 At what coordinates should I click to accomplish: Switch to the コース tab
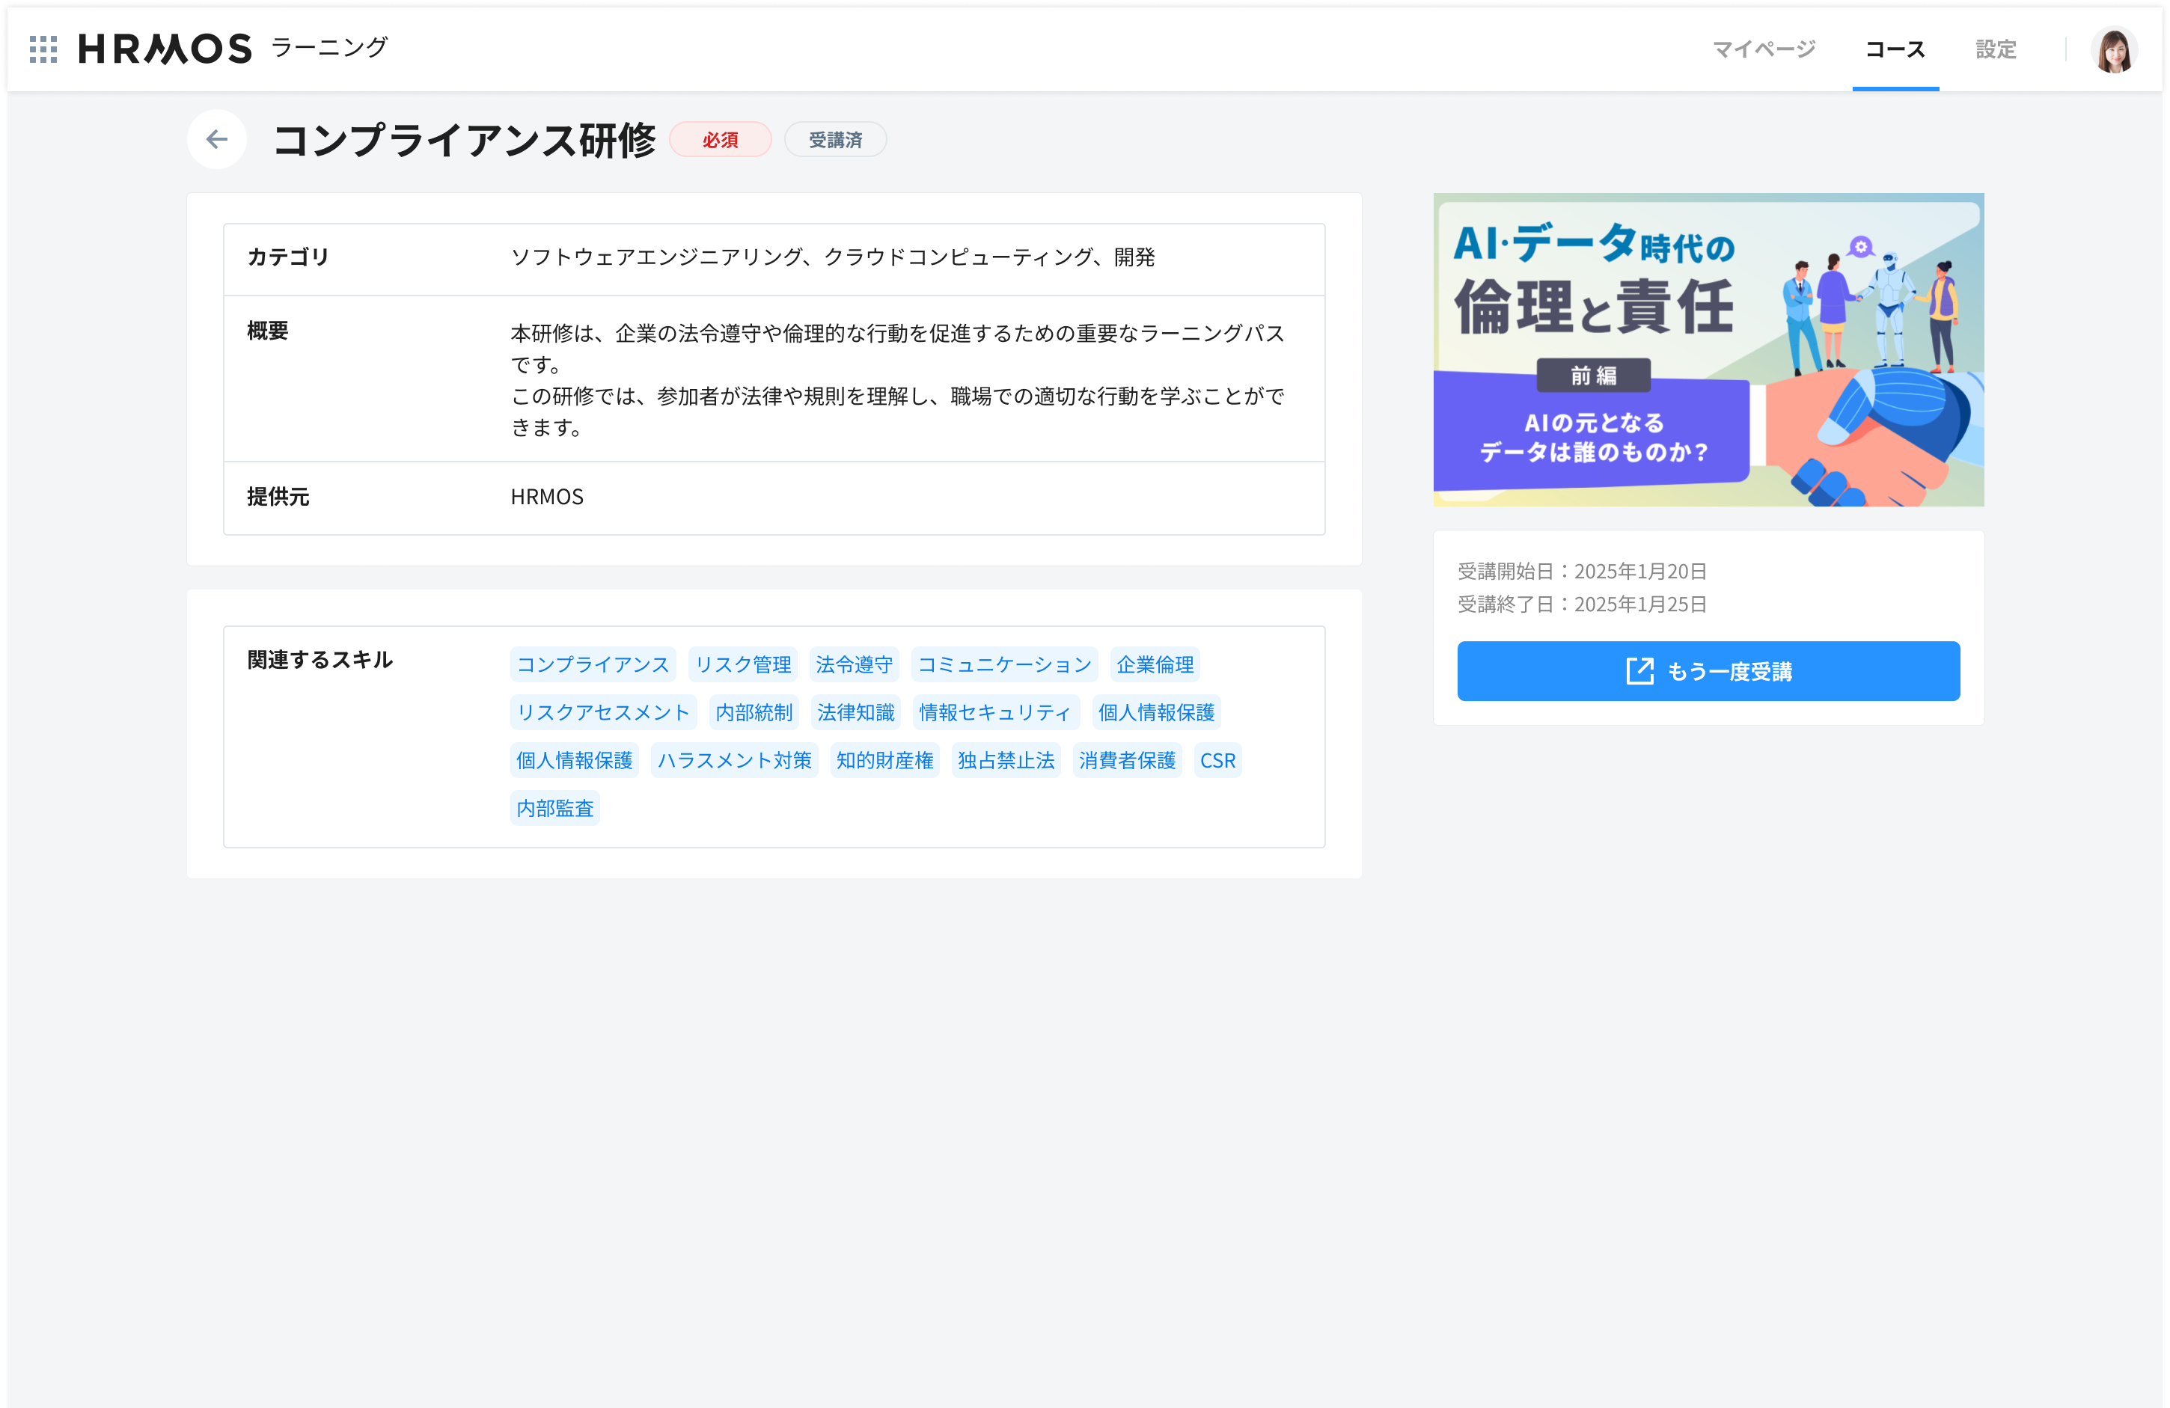(x=1895, y=49)
